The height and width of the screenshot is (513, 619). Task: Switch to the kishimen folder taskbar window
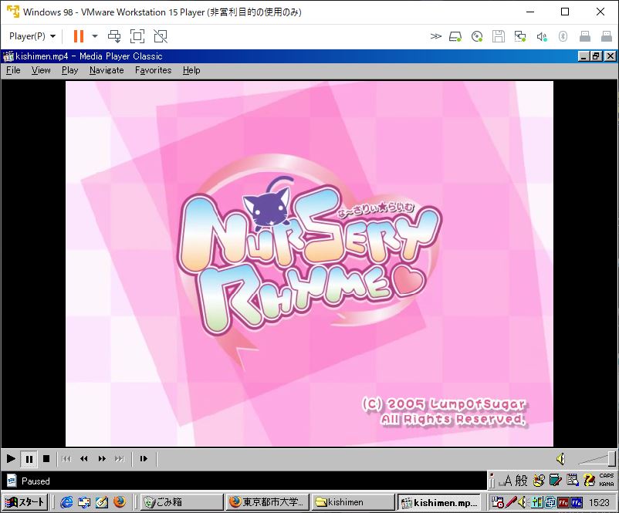pyautogui.click(x=353, y=502)
